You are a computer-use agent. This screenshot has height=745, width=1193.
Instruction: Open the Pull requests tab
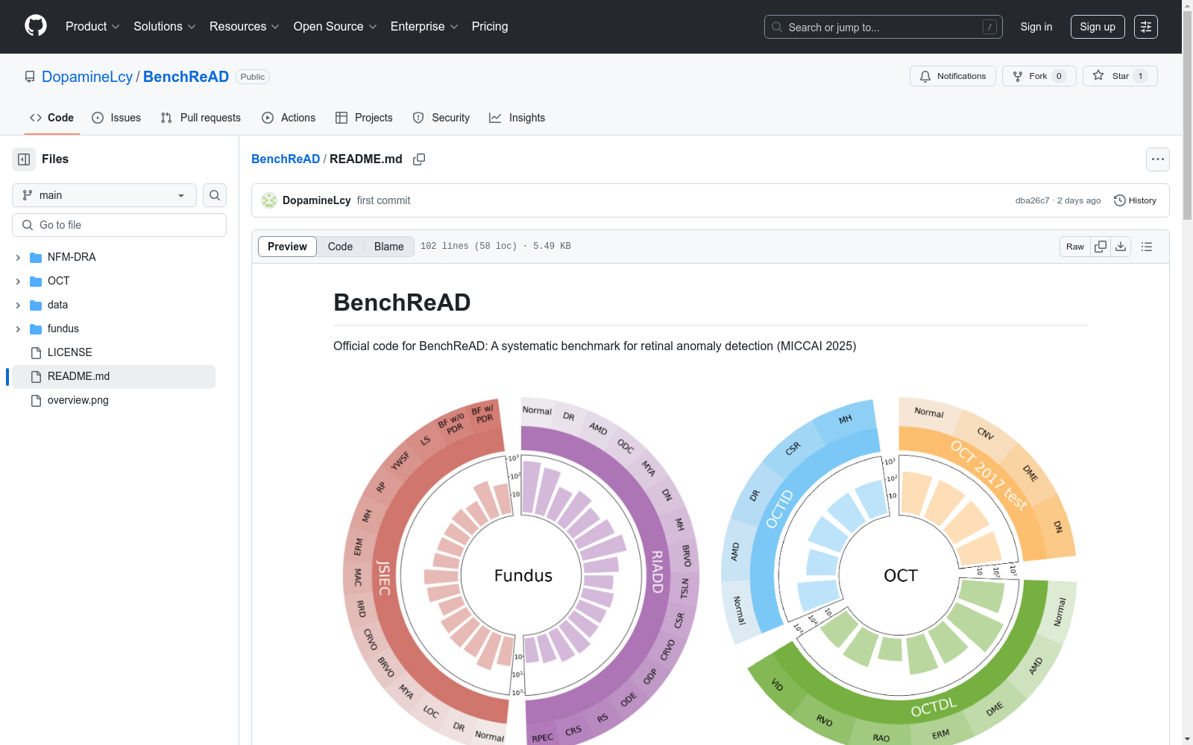pos(201,118)
